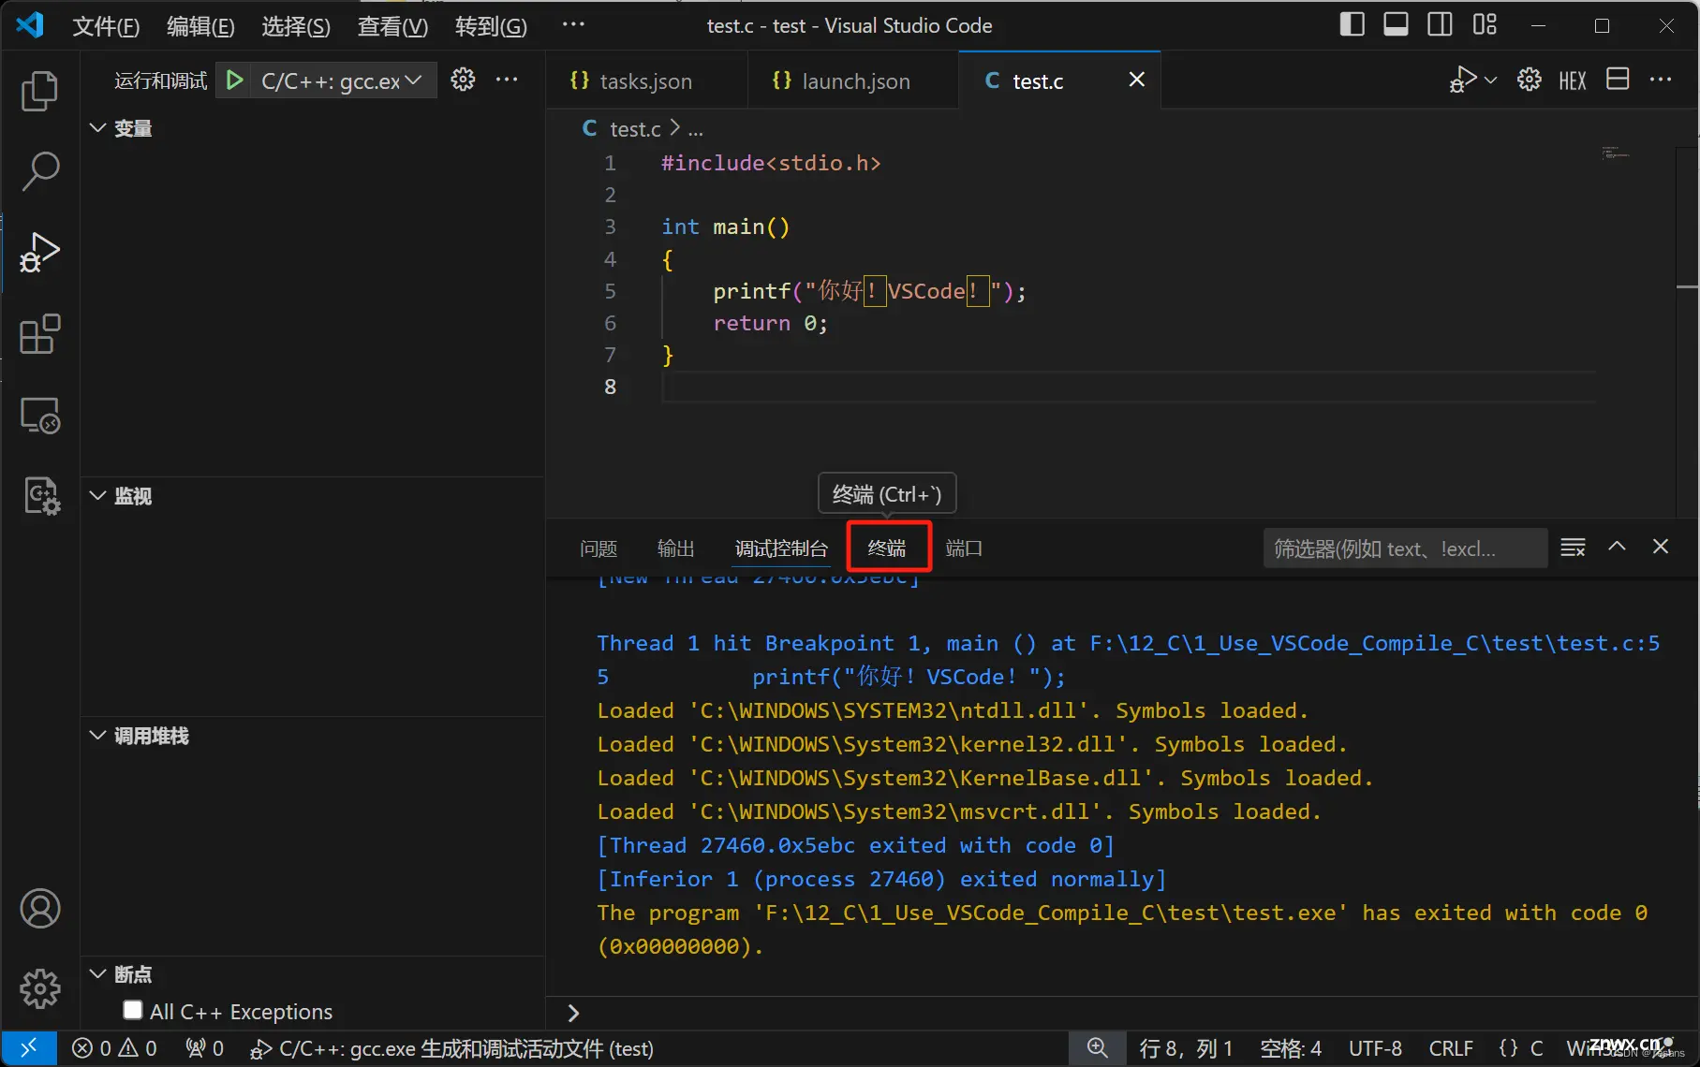Open the 选择(S) menu
The image size is (1700, 1067).
(296, 26)
